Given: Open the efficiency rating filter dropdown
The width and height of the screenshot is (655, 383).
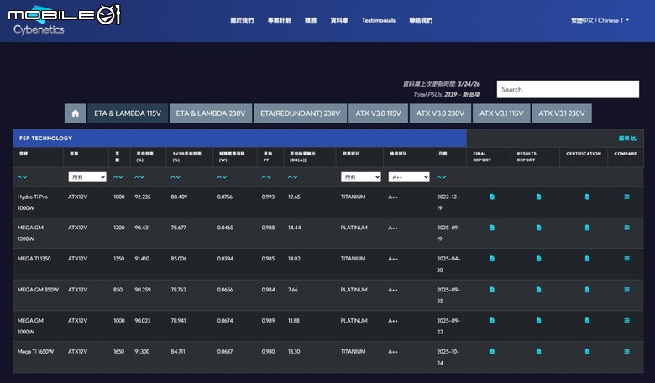Looking at the screenshot, I should (x=361, y=177).
